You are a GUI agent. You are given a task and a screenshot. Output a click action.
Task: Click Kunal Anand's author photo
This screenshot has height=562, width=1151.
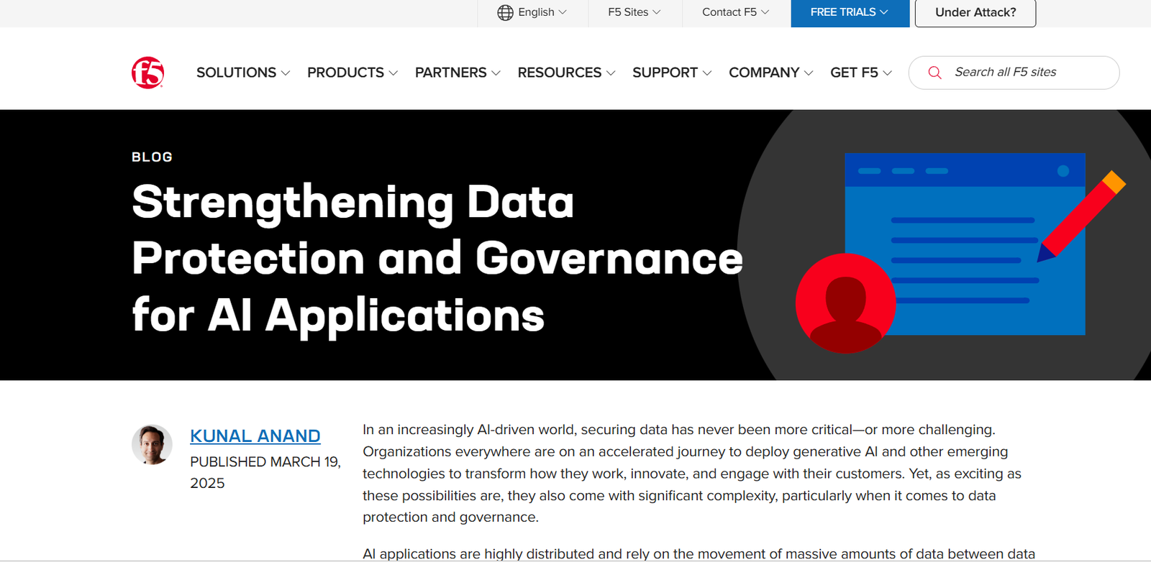tap(152, 444)
